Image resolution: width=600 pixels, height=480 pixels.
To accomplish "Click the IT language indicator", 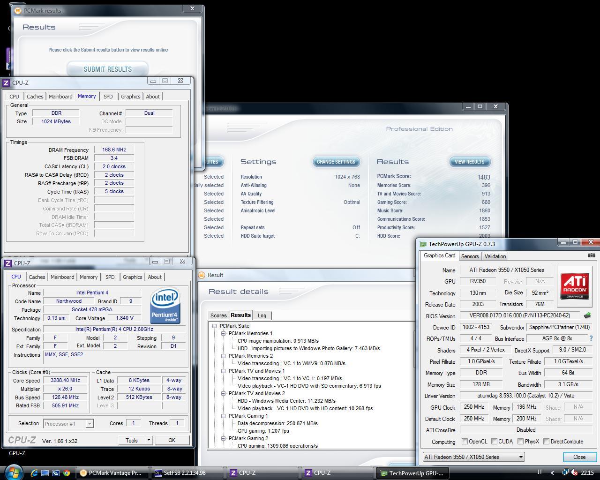I will point(540,472).
